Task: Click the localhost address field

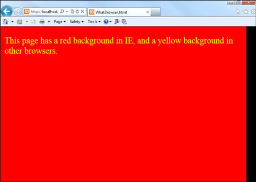Action: (x=44, y=11)
